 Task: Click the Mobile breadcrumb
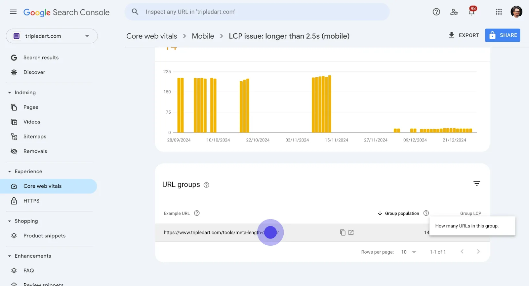coord(203,36)
